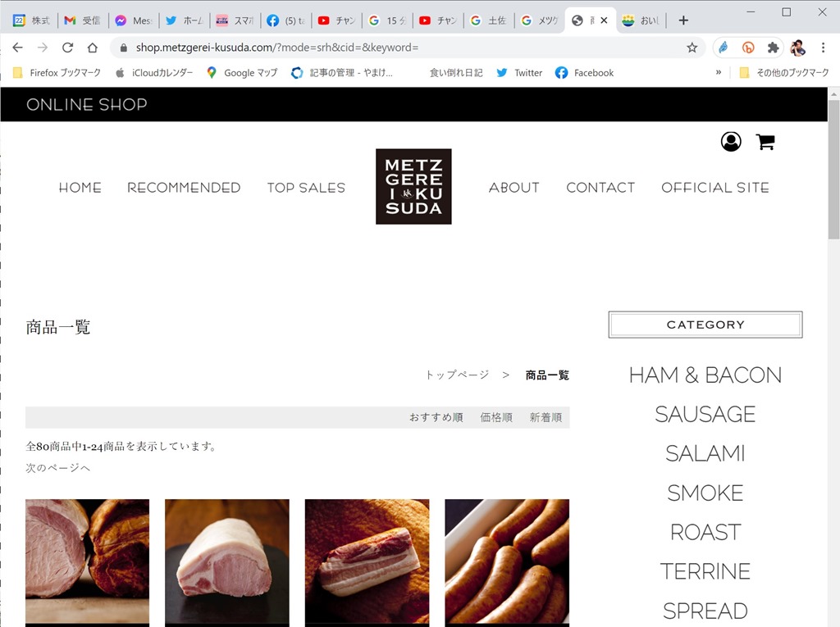Reload the current page

[67, 48]
